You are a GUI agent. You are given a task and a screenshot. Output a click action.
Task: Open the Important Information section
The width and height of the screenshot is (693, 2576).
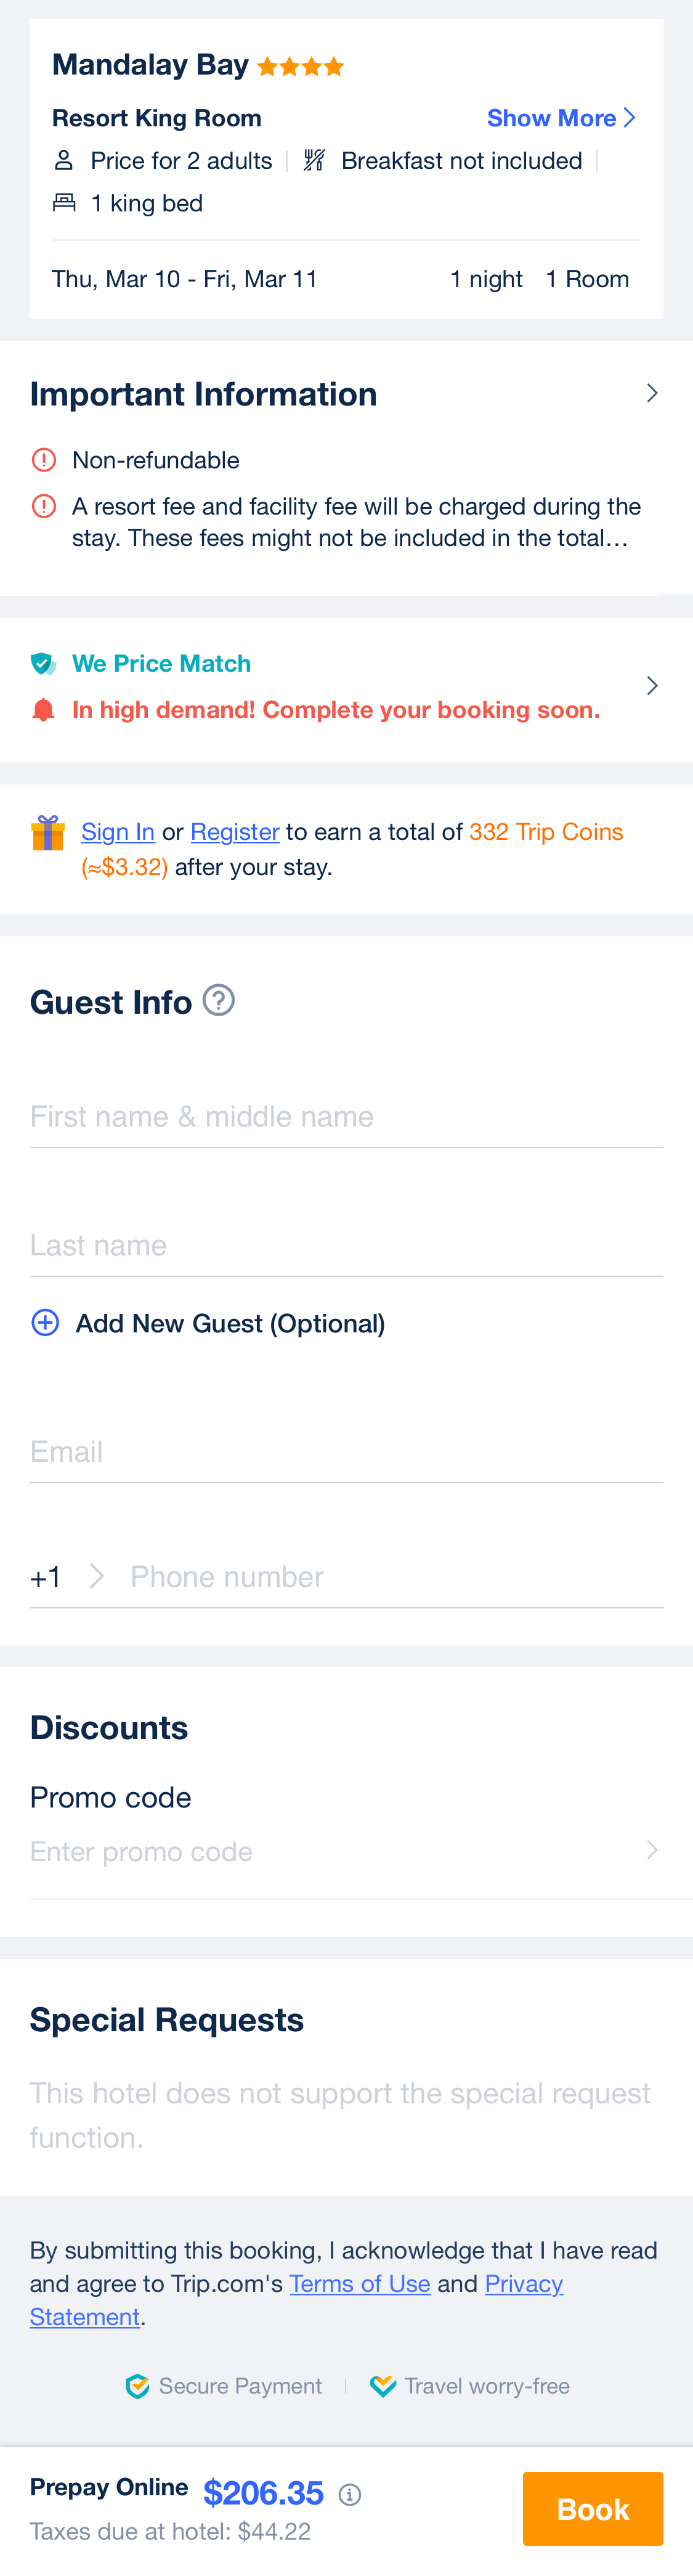(x=652, y=393)
